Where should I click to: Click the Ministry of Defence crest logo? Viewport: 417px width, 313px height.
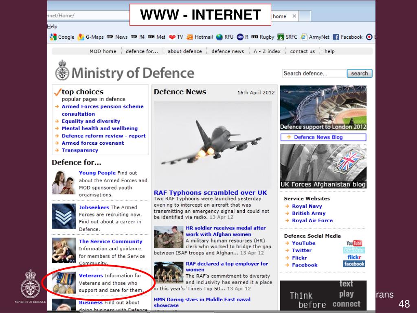62,70
